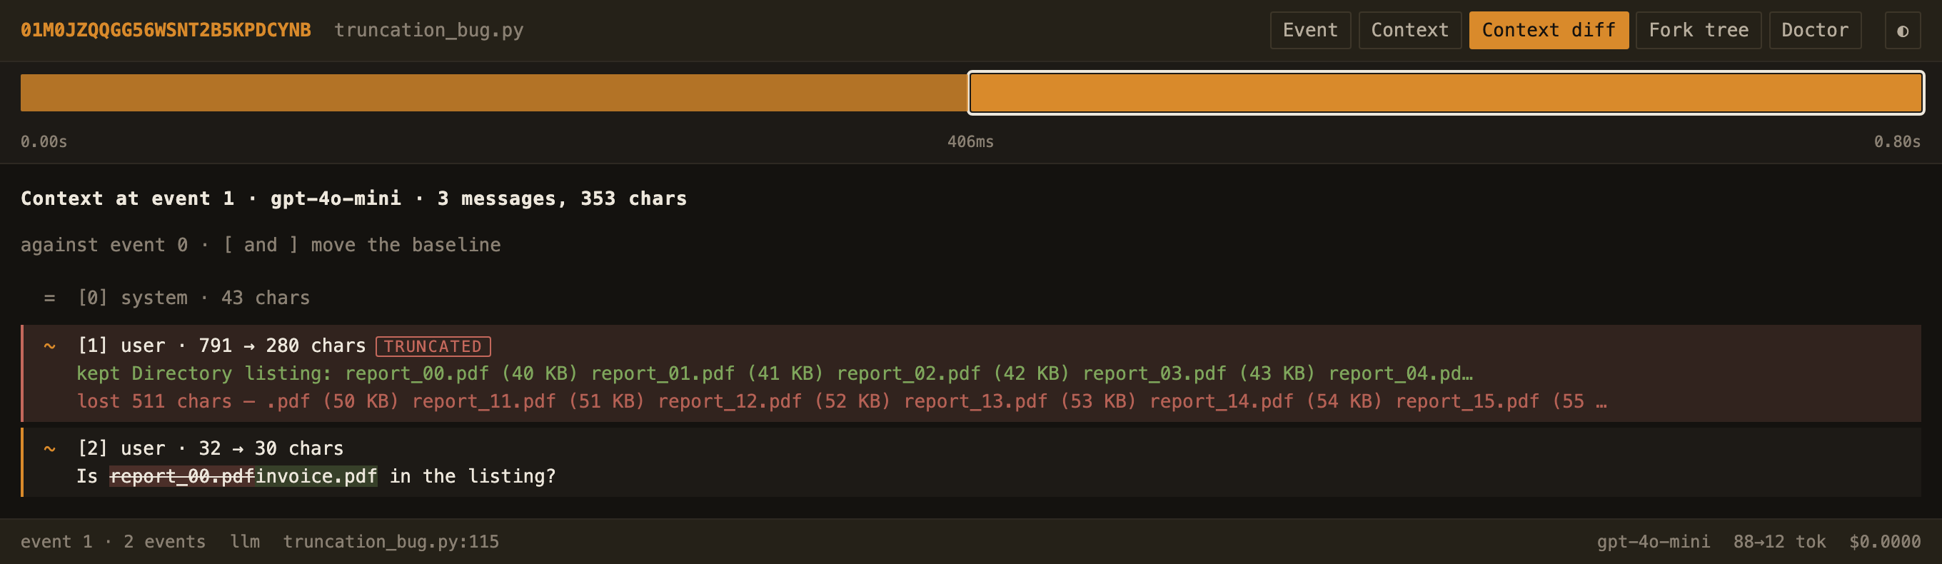
Task: Click the lost 511 chars line
Action: [x=842, y=401]
